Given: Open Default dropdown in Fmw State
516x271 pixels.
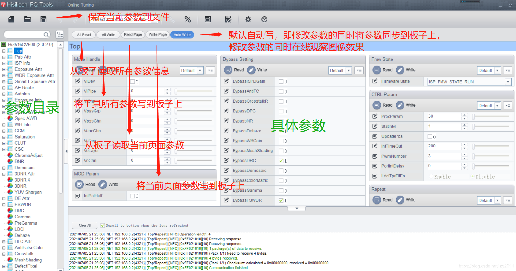Looking at the screenshot, I should 489,70.
